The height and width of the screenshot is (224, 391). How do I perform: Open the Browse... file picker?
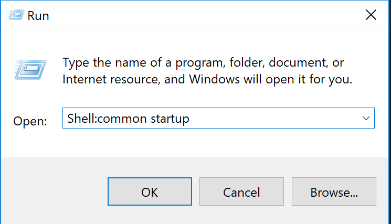[x=334, y=192]
